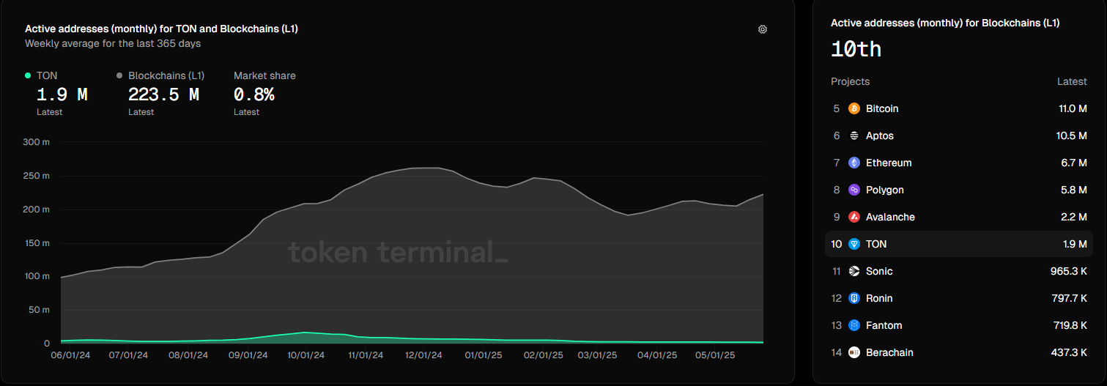The image size is (1107, 386).
Task: Open the Ethereum project row
Action: coord(959,163)
